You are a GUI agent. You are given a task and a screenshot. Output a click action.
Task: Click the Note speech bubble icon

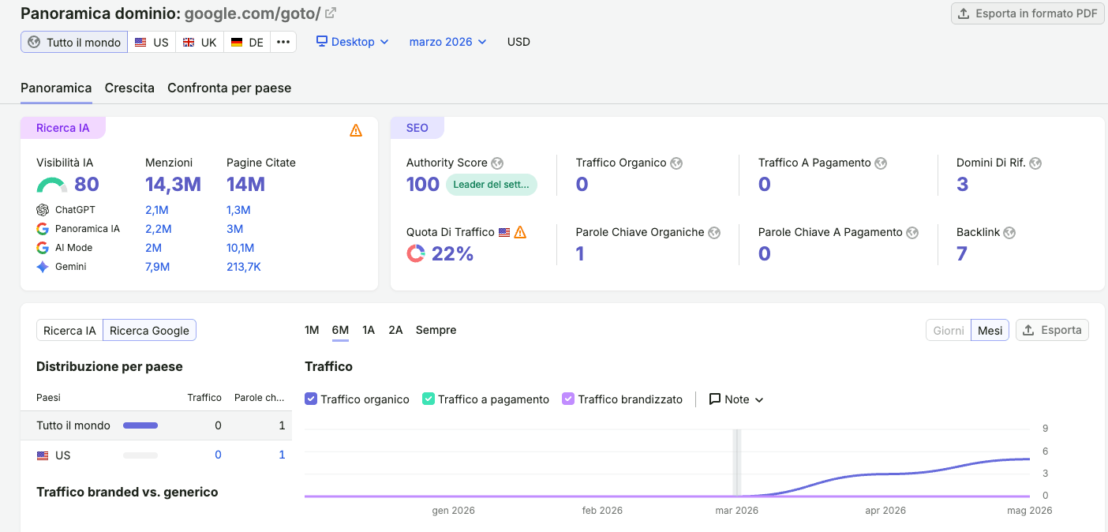[715, 399]
